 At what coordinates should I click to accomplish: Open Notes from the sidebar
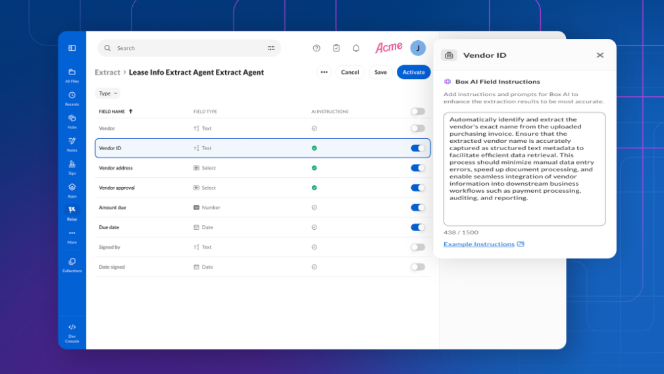point(72,144)
